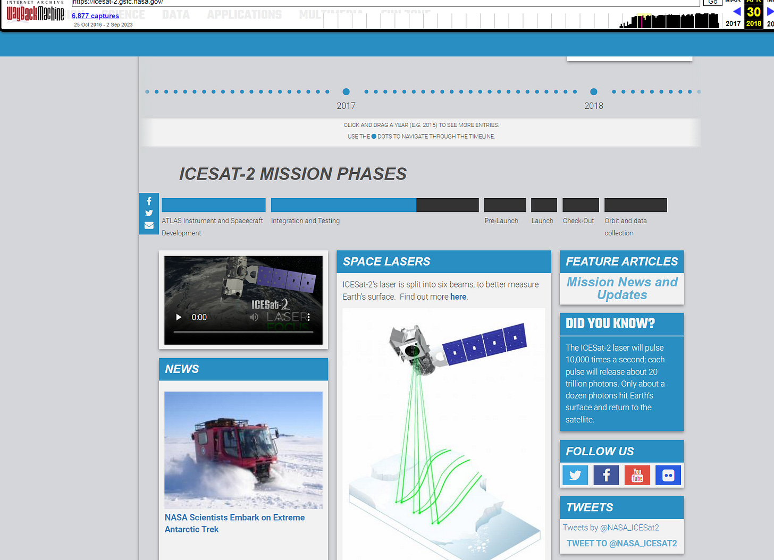Image resolution: width=774 pixels, height=560 pixels.
Task: Select 2017 in Wayback year navigation
Action: pos(733,23)
